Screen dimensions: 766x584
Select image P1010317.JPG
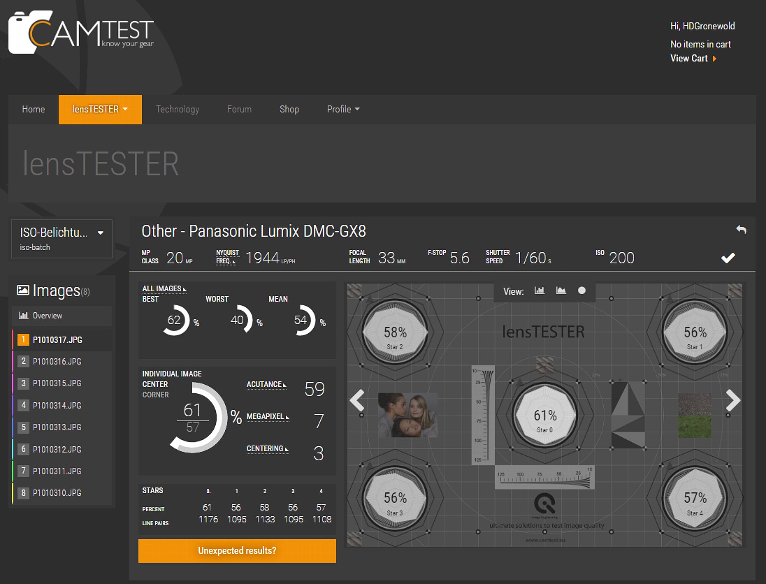point(62,340)
